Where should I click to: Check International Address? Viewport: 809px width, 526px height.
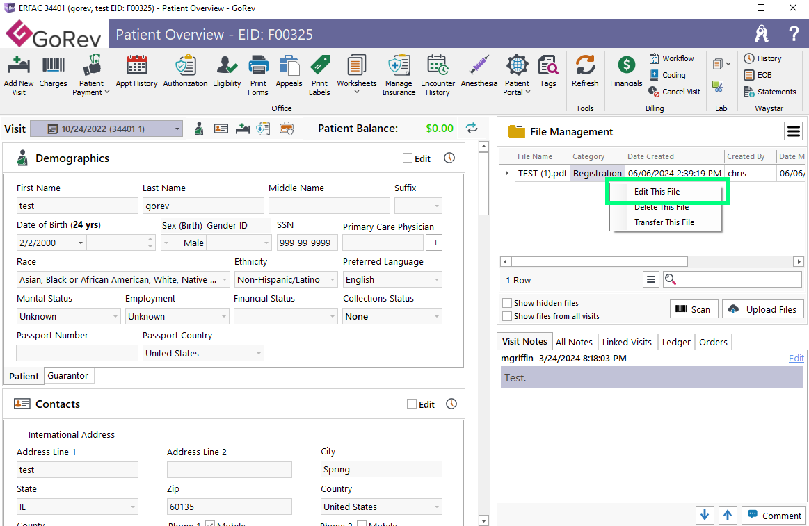22,434
